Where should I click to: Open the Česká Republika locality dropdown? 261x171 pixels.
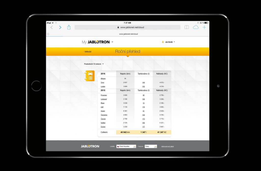[x=126, y=146]
